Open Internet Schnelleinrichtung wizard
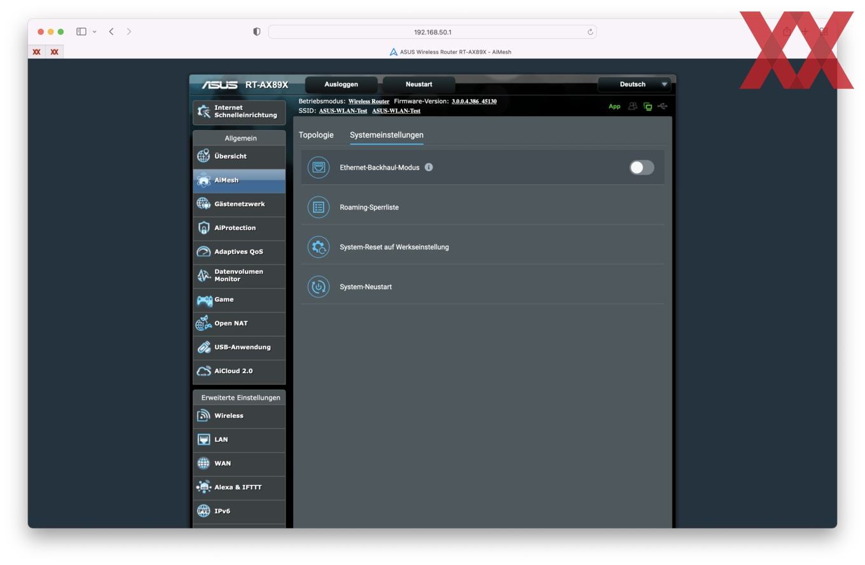Screen dimensions: 865x565 point(239,111)
